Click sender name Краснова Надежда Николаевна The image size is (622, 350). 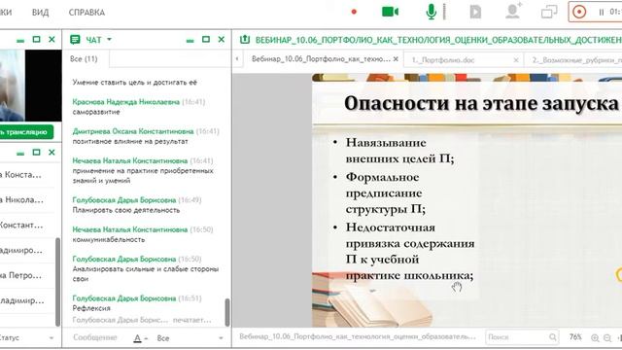125,102
